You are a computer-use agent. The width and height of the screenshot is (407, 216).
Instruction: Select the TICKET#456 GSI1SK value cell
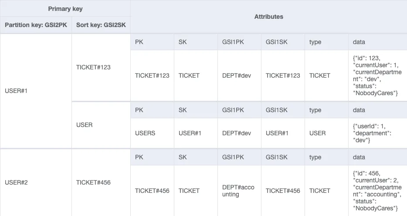pos(283,191)
